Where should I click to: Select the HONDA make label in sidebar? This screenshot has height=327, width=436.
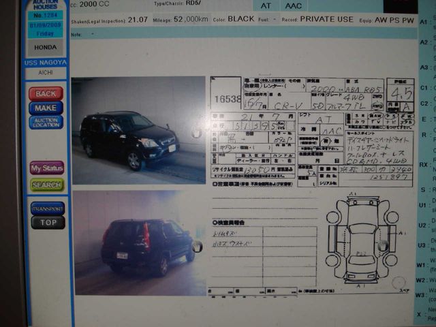[x=46, y=48]
